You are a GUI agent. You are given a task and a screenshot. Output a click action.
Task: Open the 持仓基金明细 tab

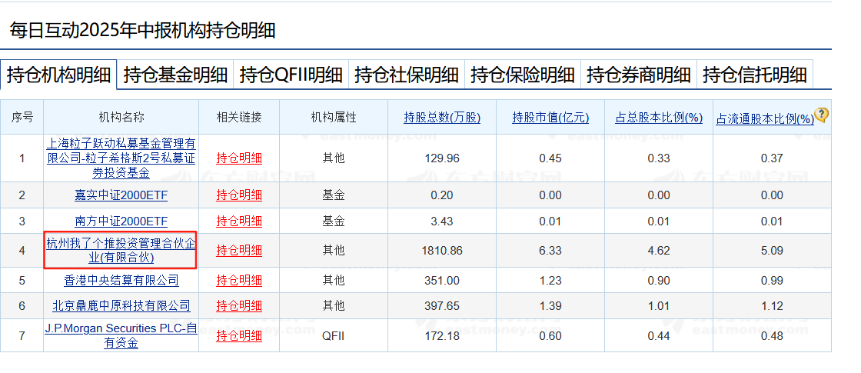pos(175,75)
